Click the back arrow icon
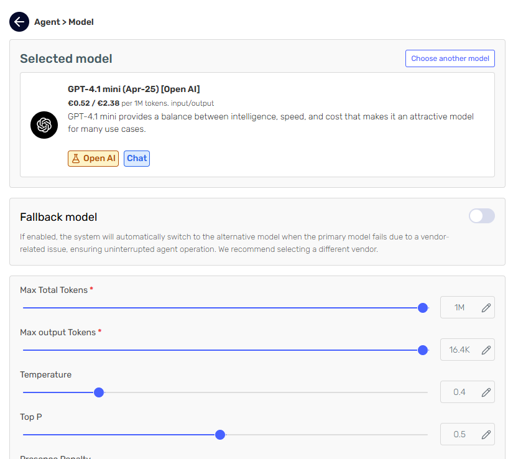 click(19, 22)
